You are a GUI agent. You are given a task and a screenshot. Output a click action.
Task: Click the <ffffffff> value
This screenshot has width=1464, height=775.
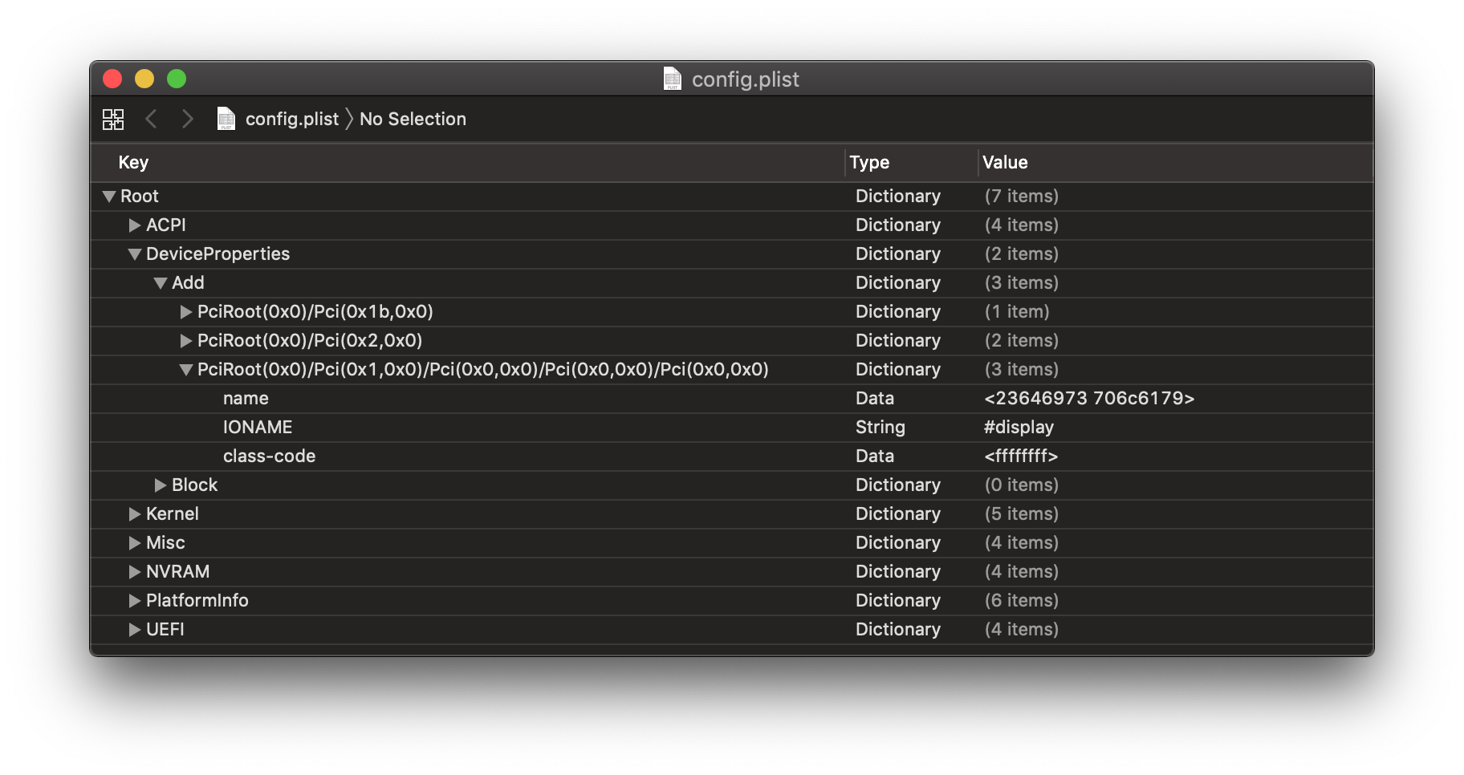pyautogui.click(x=1021, y=456)
